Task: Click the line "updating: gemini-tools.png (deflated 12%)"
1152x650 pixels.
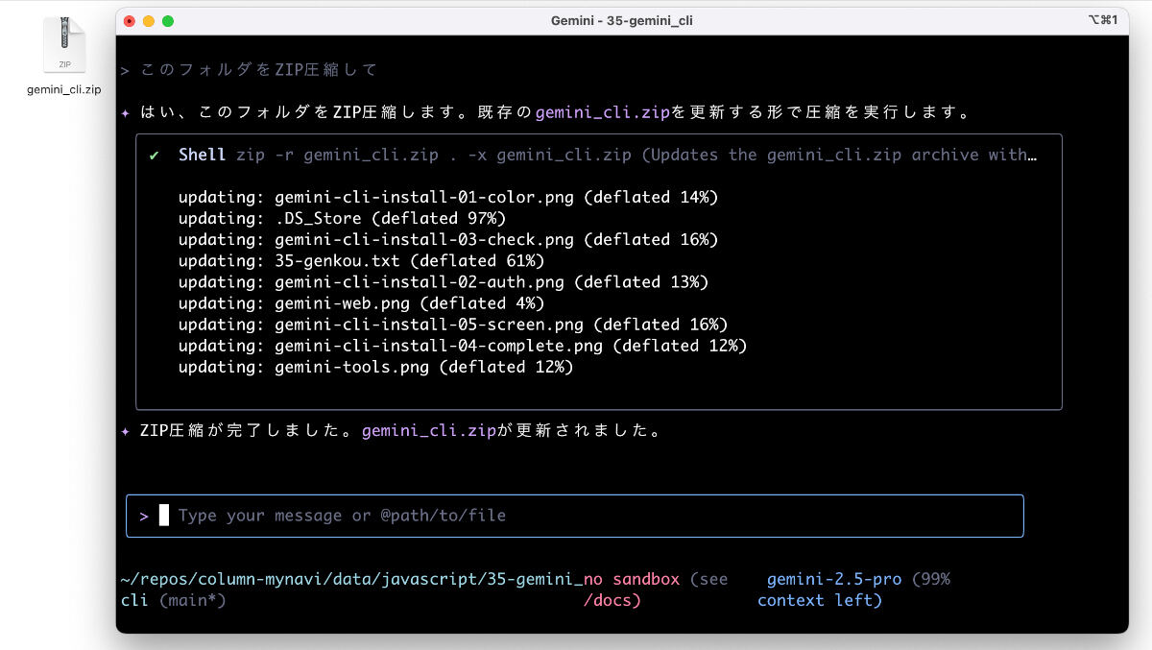Action: 375,367
